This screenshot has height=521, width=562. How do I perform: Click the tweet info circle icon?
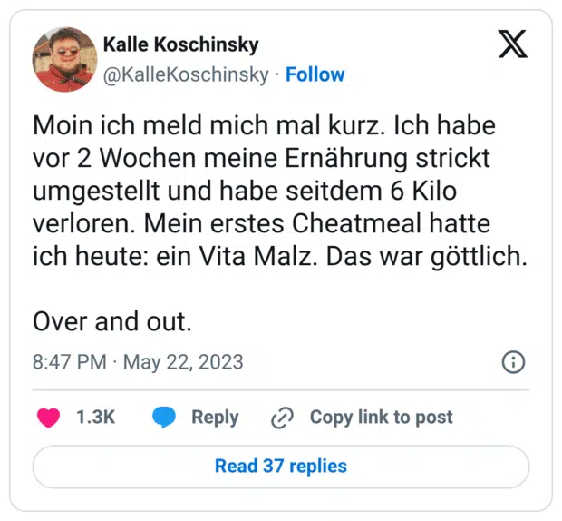tap(513, 362)
